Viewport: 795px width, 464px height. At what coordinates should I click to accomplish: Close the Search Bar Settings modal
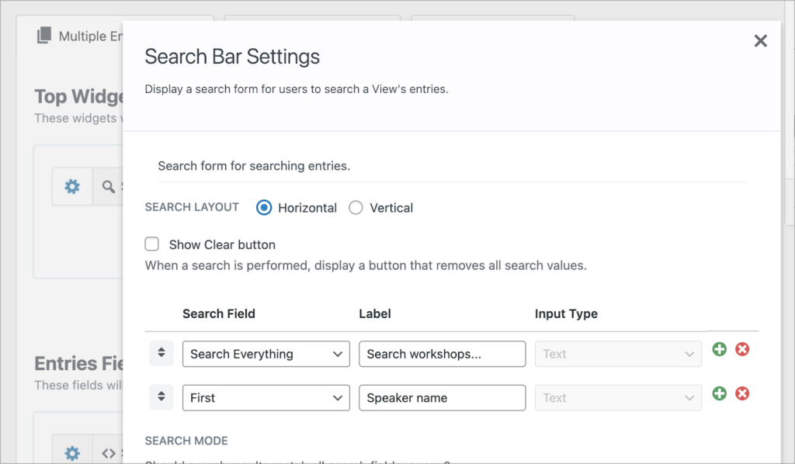coord(760,41)
